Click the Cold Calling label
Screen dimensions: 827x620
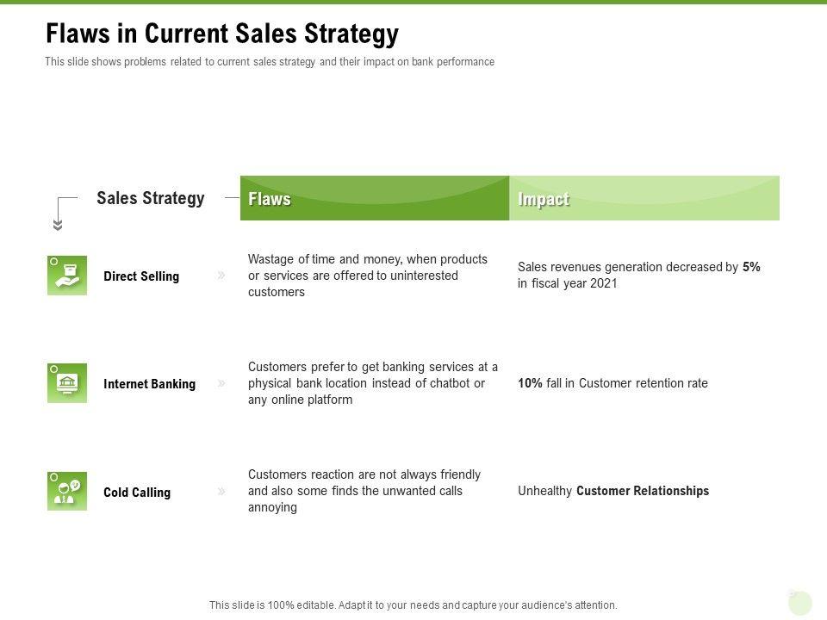[137, 493]
